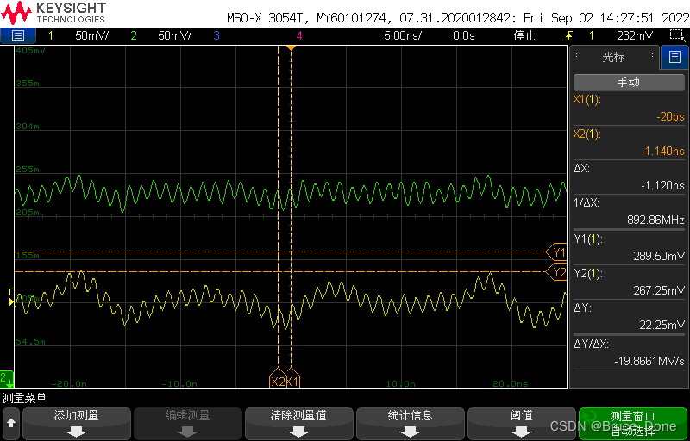The image size is (690, 441).
Task: Select the Y1(1) value 289.50mV
Action: [658, 256]
